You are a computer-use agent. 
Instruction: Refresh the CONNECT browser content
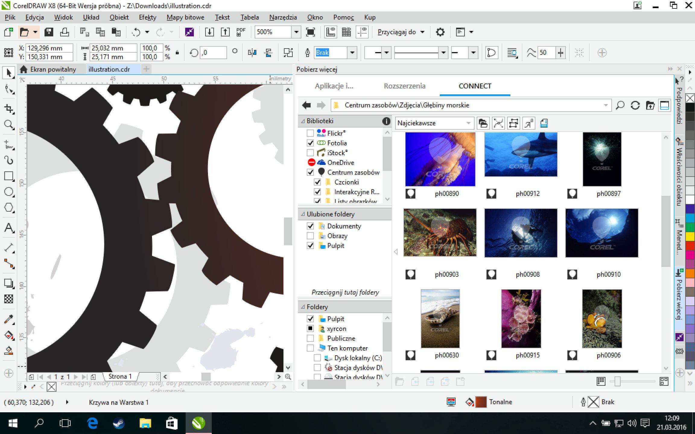(x=635, y=105)
